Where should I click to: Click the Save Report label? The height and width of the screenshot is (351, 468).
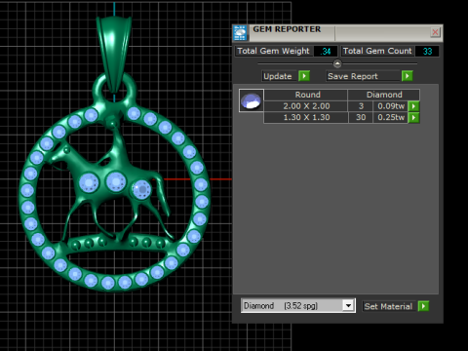point(363,76)
